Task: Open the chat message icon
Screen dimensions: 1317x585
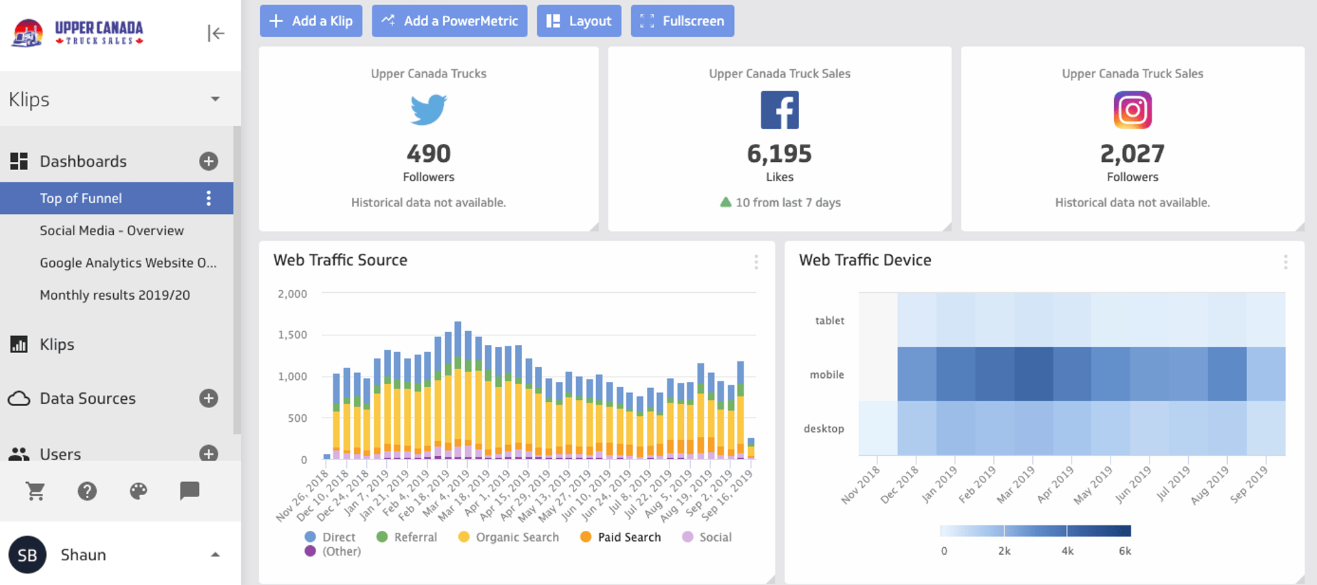Action: pyautogui.click(x=189, y=490)
